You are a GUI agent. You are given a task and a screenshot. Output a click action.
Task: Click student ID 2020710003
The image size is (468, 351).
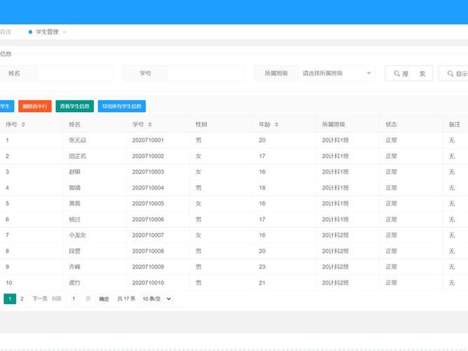point(148,172)
